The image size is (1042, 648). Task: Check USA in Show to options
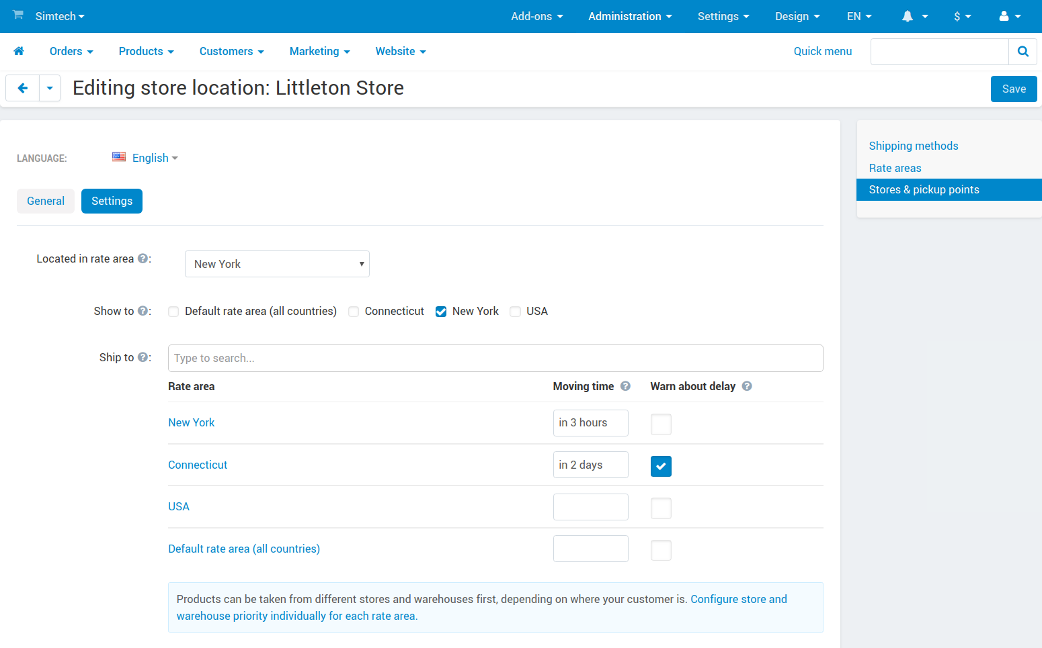coord(515,312)
